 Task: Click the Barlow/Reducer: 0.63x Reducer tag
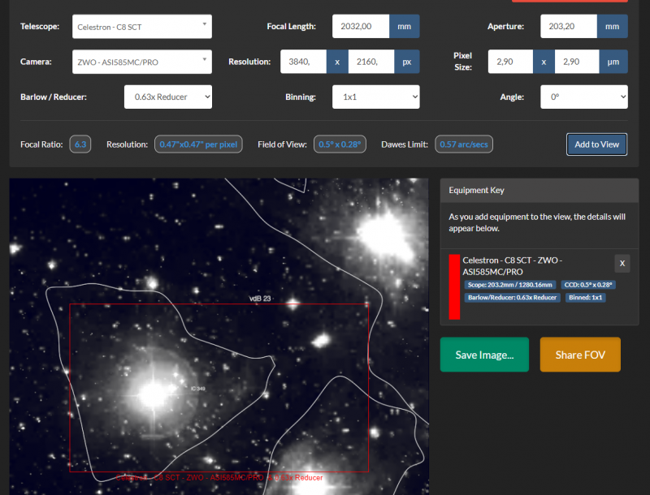(512, 298)
